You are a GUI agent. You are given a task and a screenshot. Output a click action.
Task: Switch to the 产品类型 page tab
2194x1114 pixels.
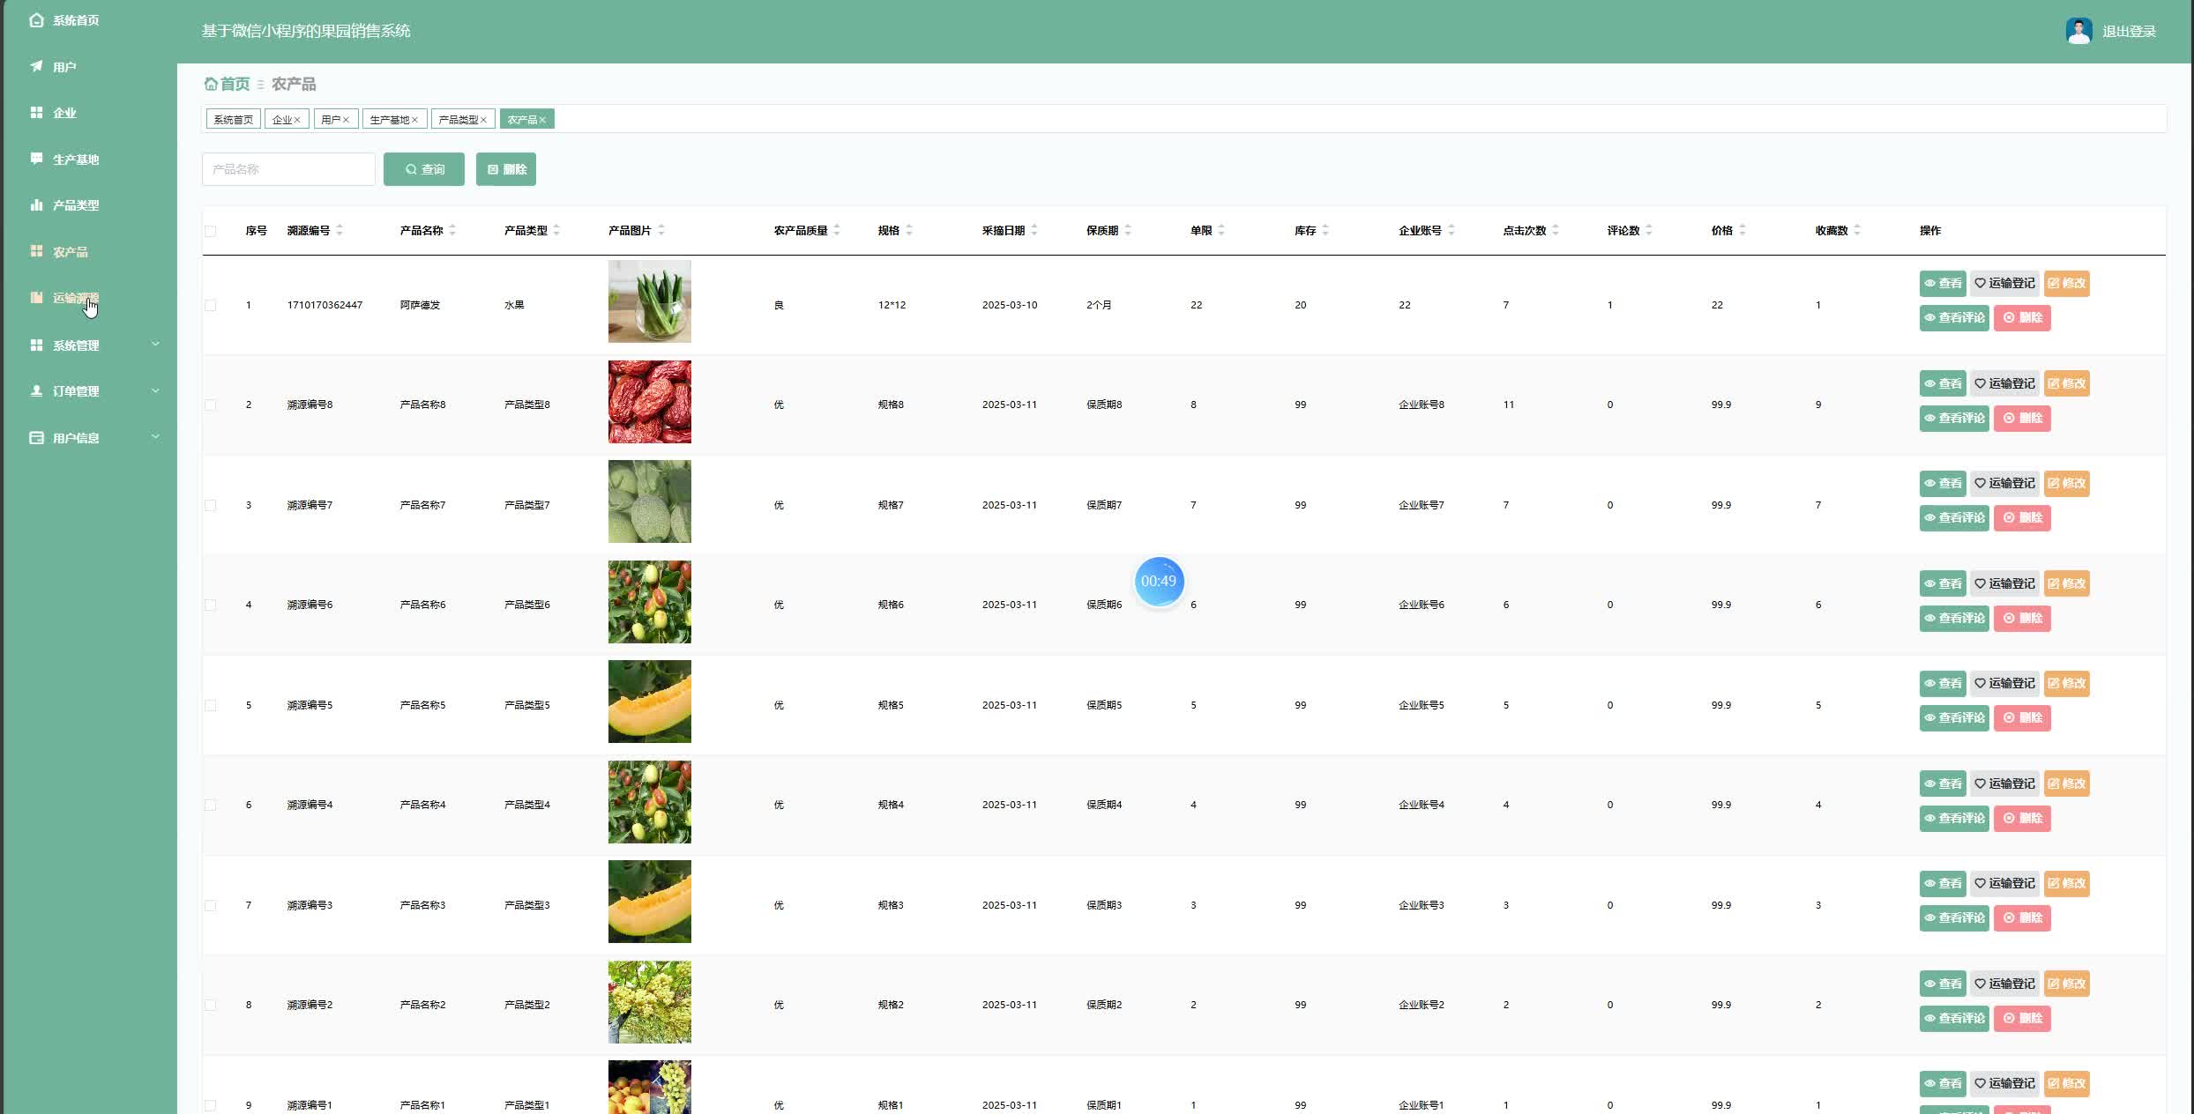(x=458, y=120)
